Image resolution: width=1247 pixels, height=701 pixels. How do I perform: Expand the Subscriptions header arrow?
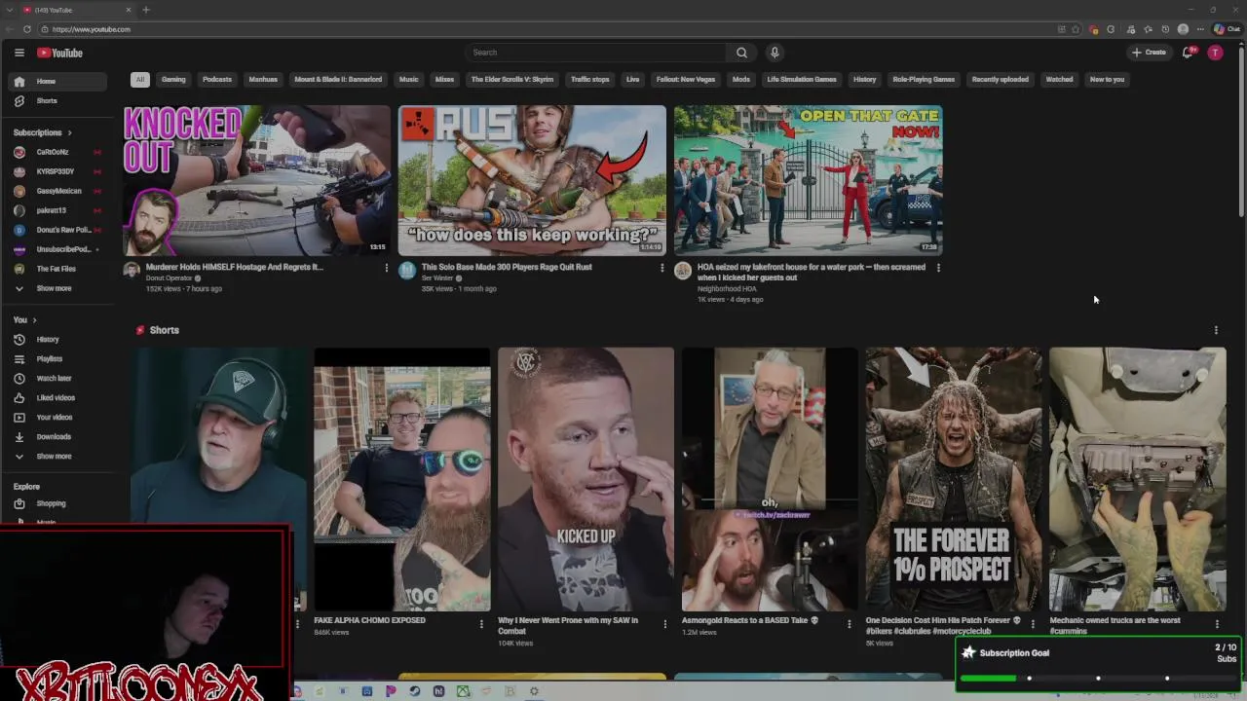pyautogui.click(x=69, y=132)
